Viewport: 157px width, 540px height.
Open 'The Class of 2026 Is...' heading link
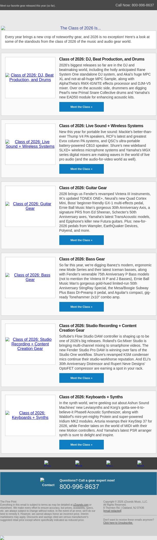[80, 28]
